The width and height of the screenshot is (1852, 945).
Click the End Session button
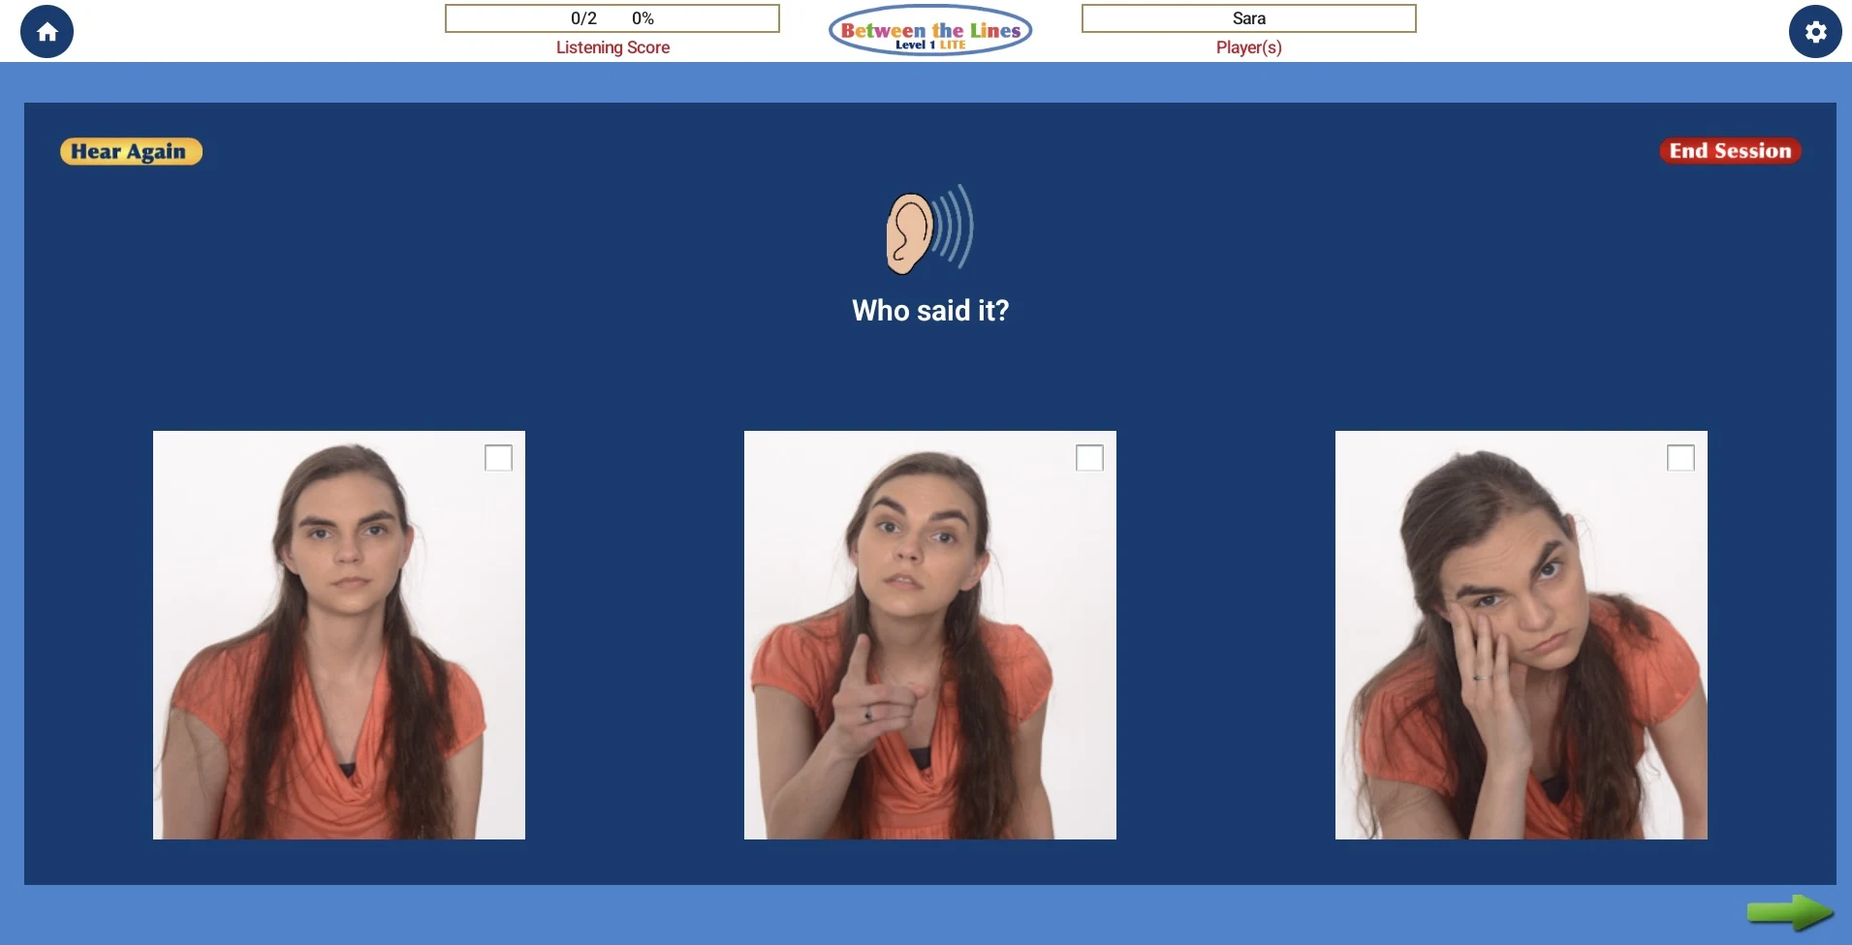point(1730,151)
